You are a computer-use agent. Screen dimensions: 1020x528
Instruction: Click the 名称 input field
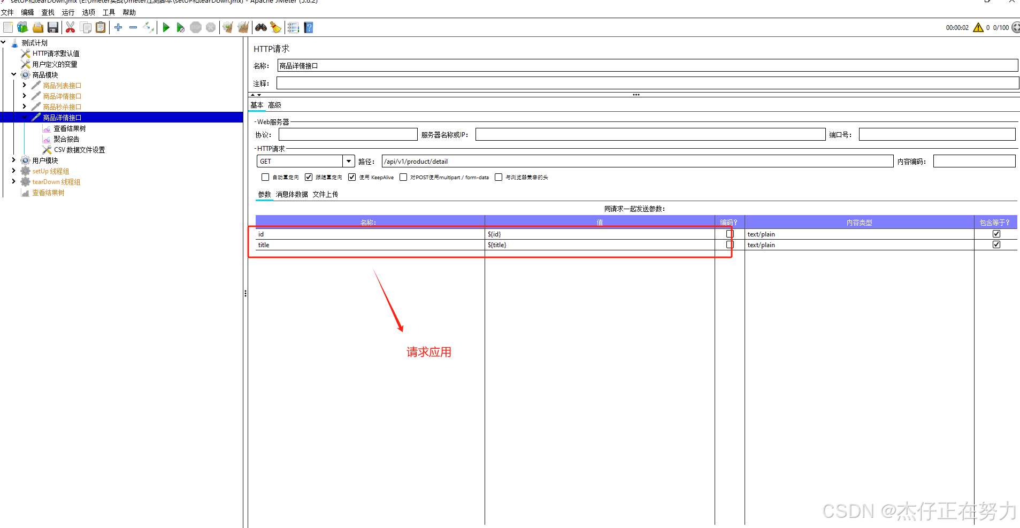pyautogui.click(x=647, y=65)
